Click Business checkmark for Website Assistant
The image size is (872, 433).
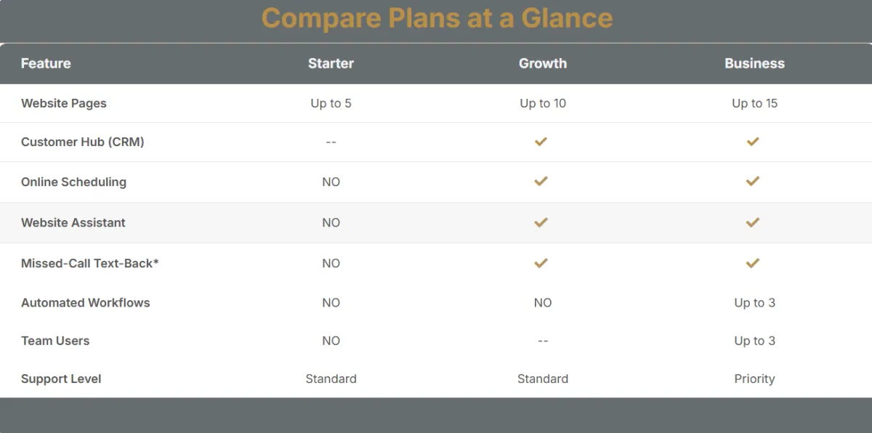pyautogui.click(x=753, y=222)
